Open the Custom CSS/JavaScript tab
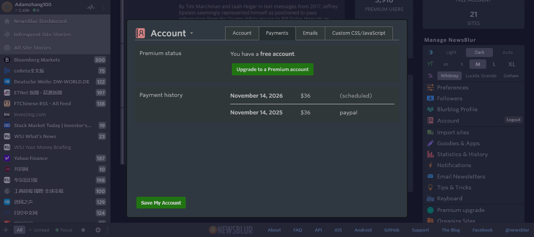The image size is (534, 237). [358, 33]
